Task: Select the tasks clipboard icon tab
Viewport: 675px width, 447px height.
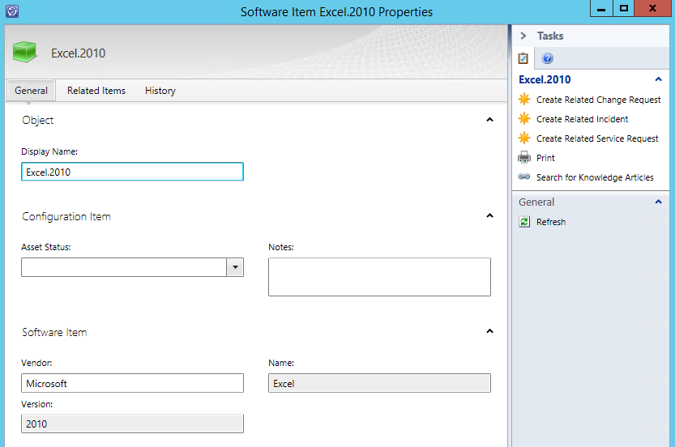Action: coord(523,58)
